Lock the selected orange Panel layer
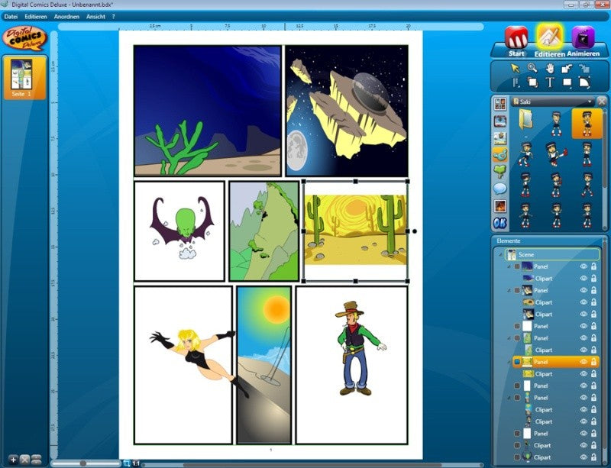This screenshot has height=468, width=611. pyautogui.click(x=593, y=362)
